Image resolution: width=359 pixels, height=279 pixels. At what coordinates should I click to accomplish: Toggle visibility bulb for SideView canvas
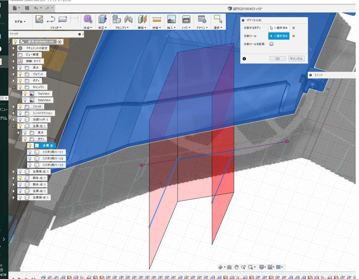click(x=25, y=100)
